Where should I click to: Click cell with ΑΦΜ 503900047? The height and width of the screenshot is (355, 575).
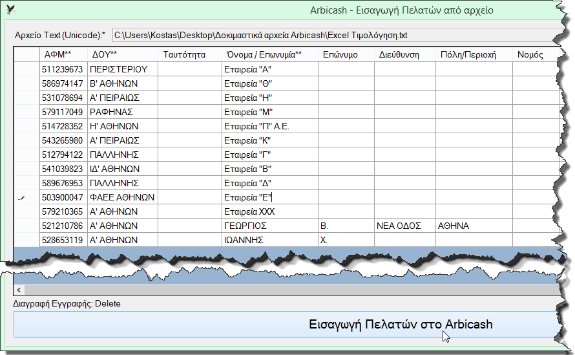pyautogui.click(x=63, y=197)
